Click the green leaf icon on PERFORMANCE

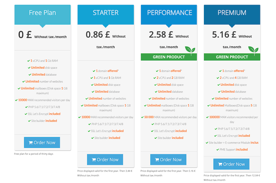190,50
